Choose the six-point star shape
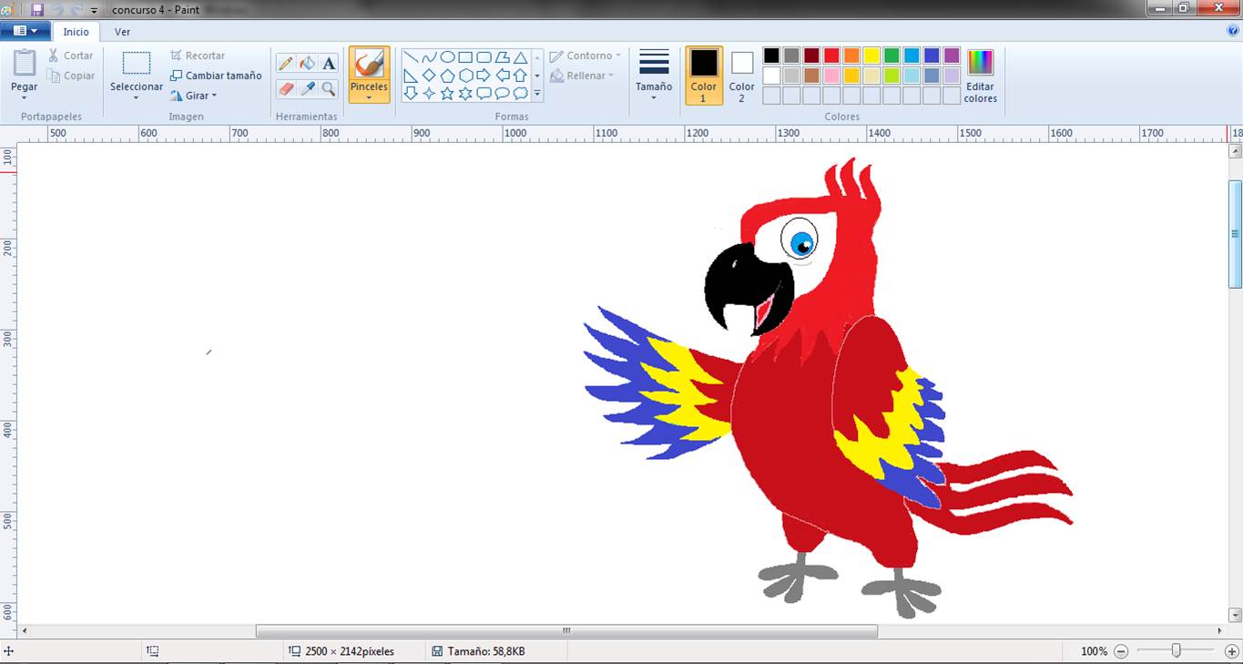This screenshot has width=1243, height=664. 465,93
